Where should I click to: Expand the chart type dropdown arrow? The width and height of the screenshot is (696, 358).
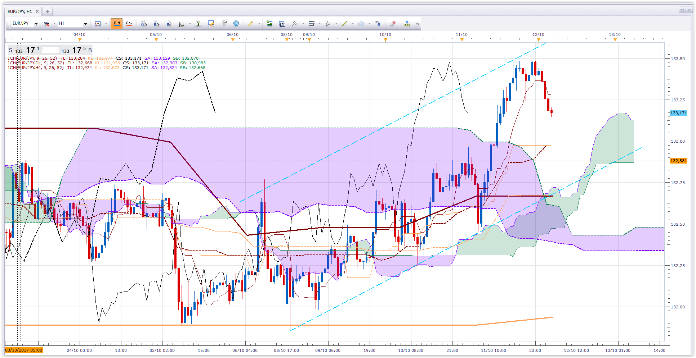point(106,24)
